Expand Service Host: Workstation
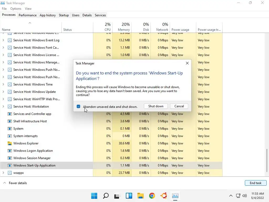269x202 pixels. pos(3,107)
